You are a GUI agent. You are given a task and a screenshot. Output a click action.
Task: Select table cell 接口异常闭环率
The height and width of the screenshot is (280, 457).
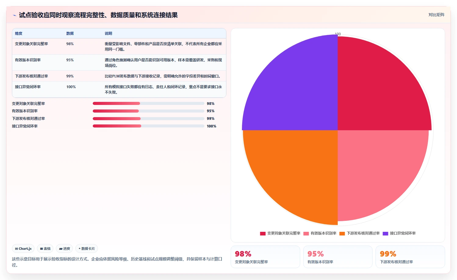pos(28,87)
